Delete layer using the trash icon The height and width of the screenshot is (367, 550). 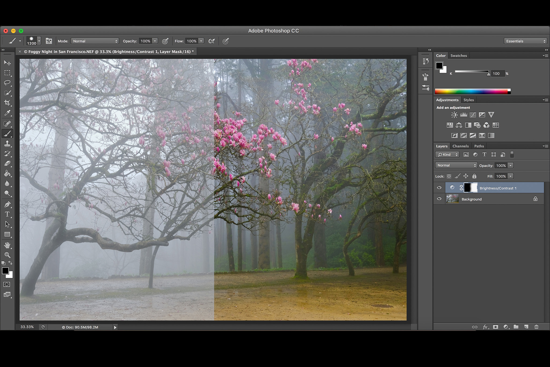pyautogui.click(x=536, y=327)
